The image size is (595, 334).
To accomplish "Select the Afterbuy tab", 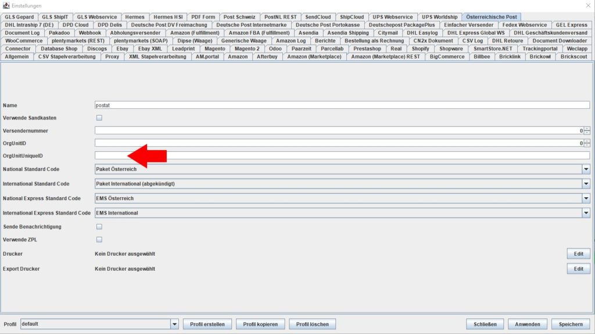I will (x=267, y=57).
